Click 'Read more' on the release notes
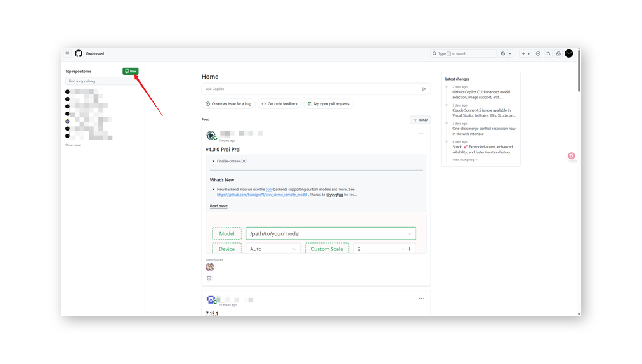Screen dimensions: 642x364 (219, 206)
